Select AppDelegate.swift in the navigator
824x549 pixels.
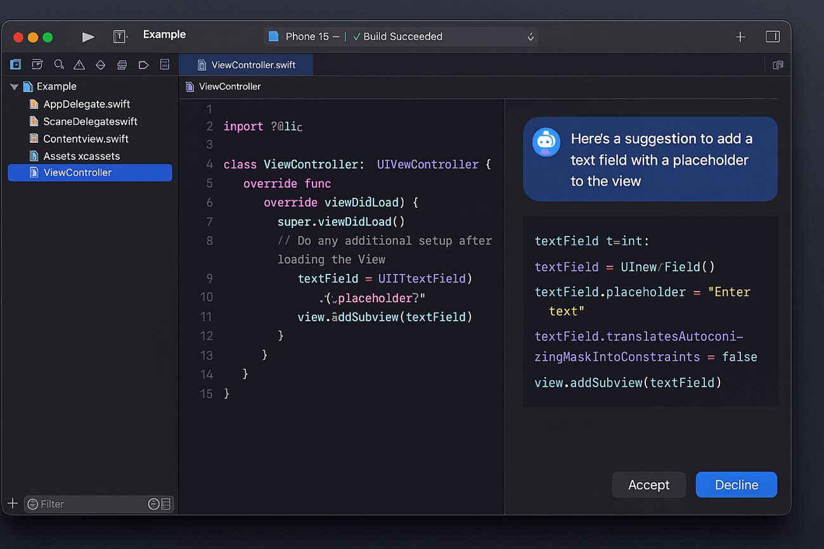[86, 104]
